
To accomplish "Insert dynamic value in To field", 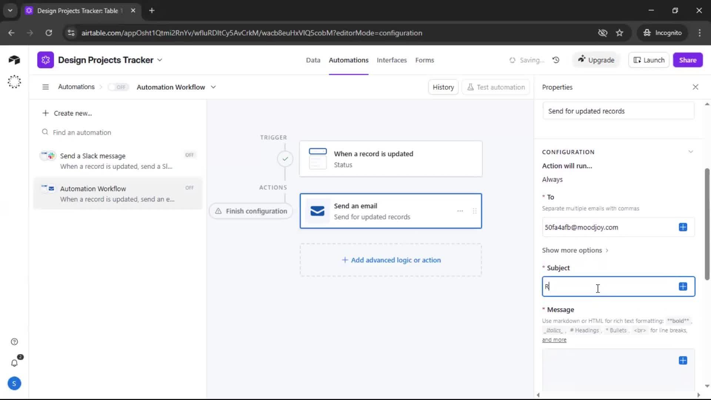I will pyautogui.click(x=683, y=227).
